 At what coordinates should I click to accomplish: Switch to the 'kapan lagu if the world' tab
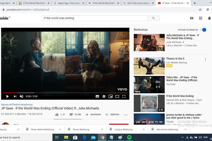click(x=68, y=3)
